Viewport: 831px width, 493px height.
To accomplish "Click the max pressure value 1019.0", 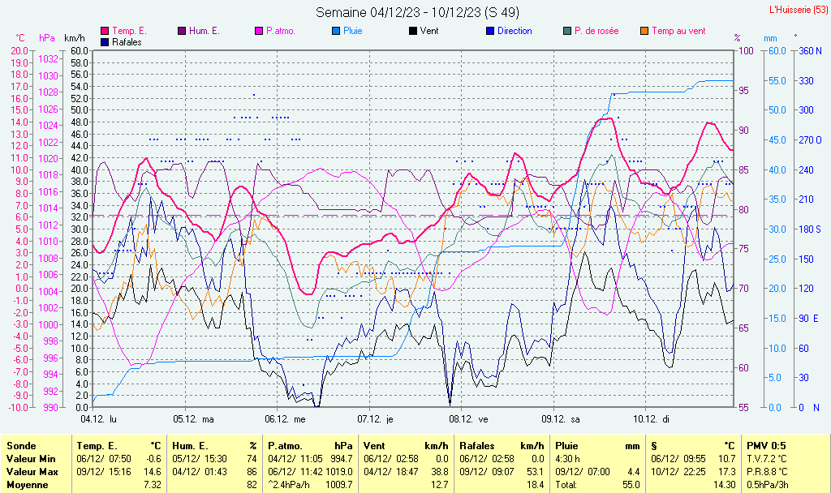I will [340, 471].
